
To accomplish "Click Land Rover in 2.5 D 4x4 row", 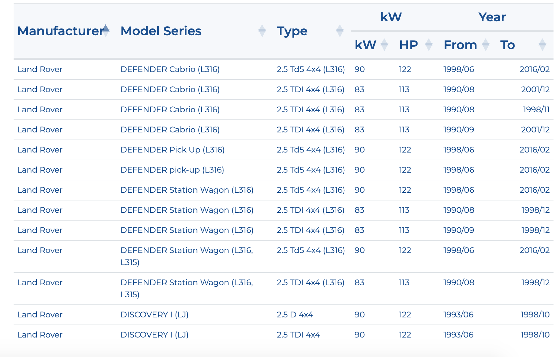I will point(40,315).
